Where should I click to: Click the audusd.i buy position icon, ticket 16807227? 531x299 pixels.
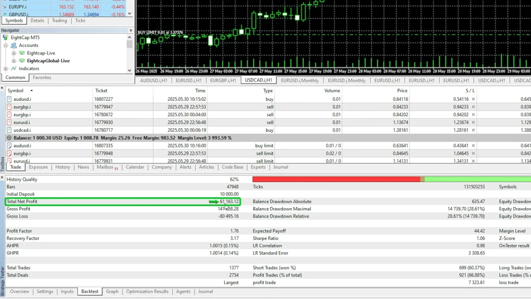coord(9,99)
